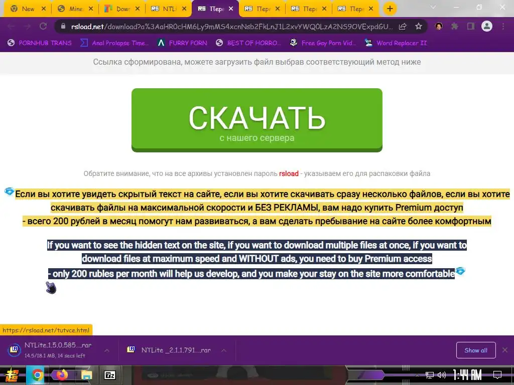Open the tab search chevron
Viewport: 514px width, 385px height.
pyautogui.click(x=433, y=7)
